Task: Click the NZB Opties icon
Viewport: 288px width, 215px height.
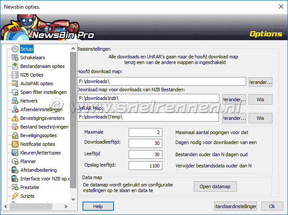Action: (x=15, y=75)
